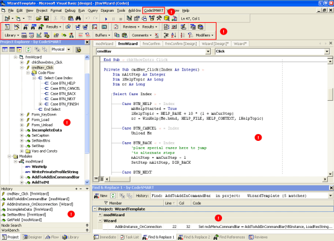Open the Library dropdown
The width and height of the screenshot is (334, 241).
point(12,35)
